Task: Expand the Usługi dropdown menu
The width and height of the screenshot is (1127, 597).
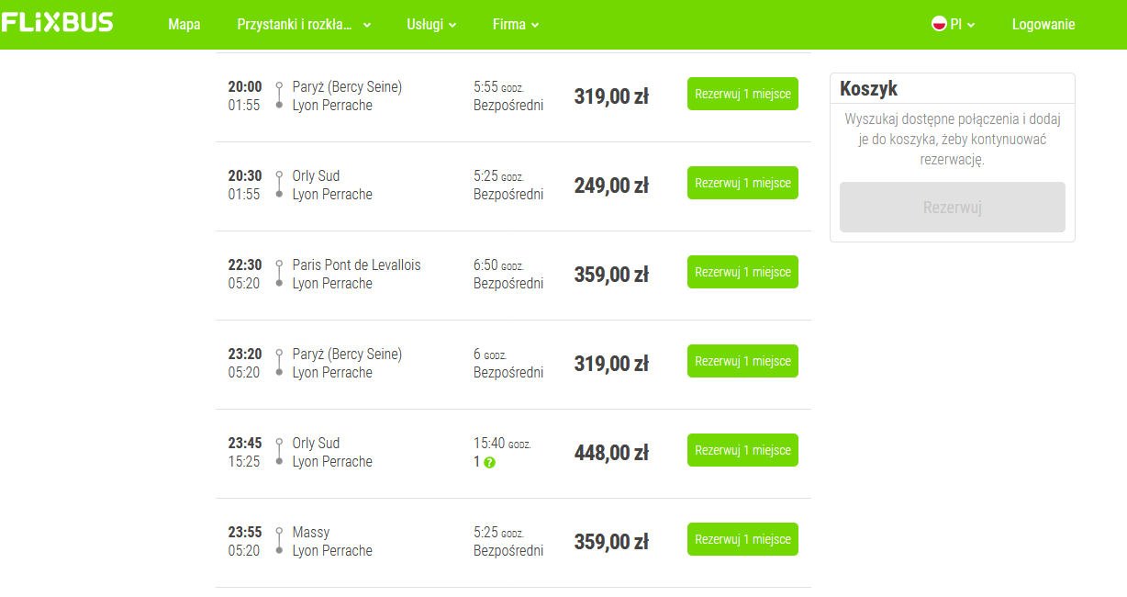Action: (431, 25)
